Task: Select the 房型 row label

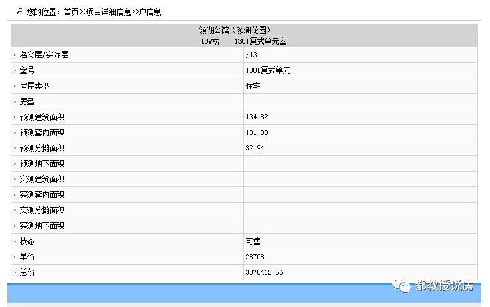Action: (x=27, y=102)
